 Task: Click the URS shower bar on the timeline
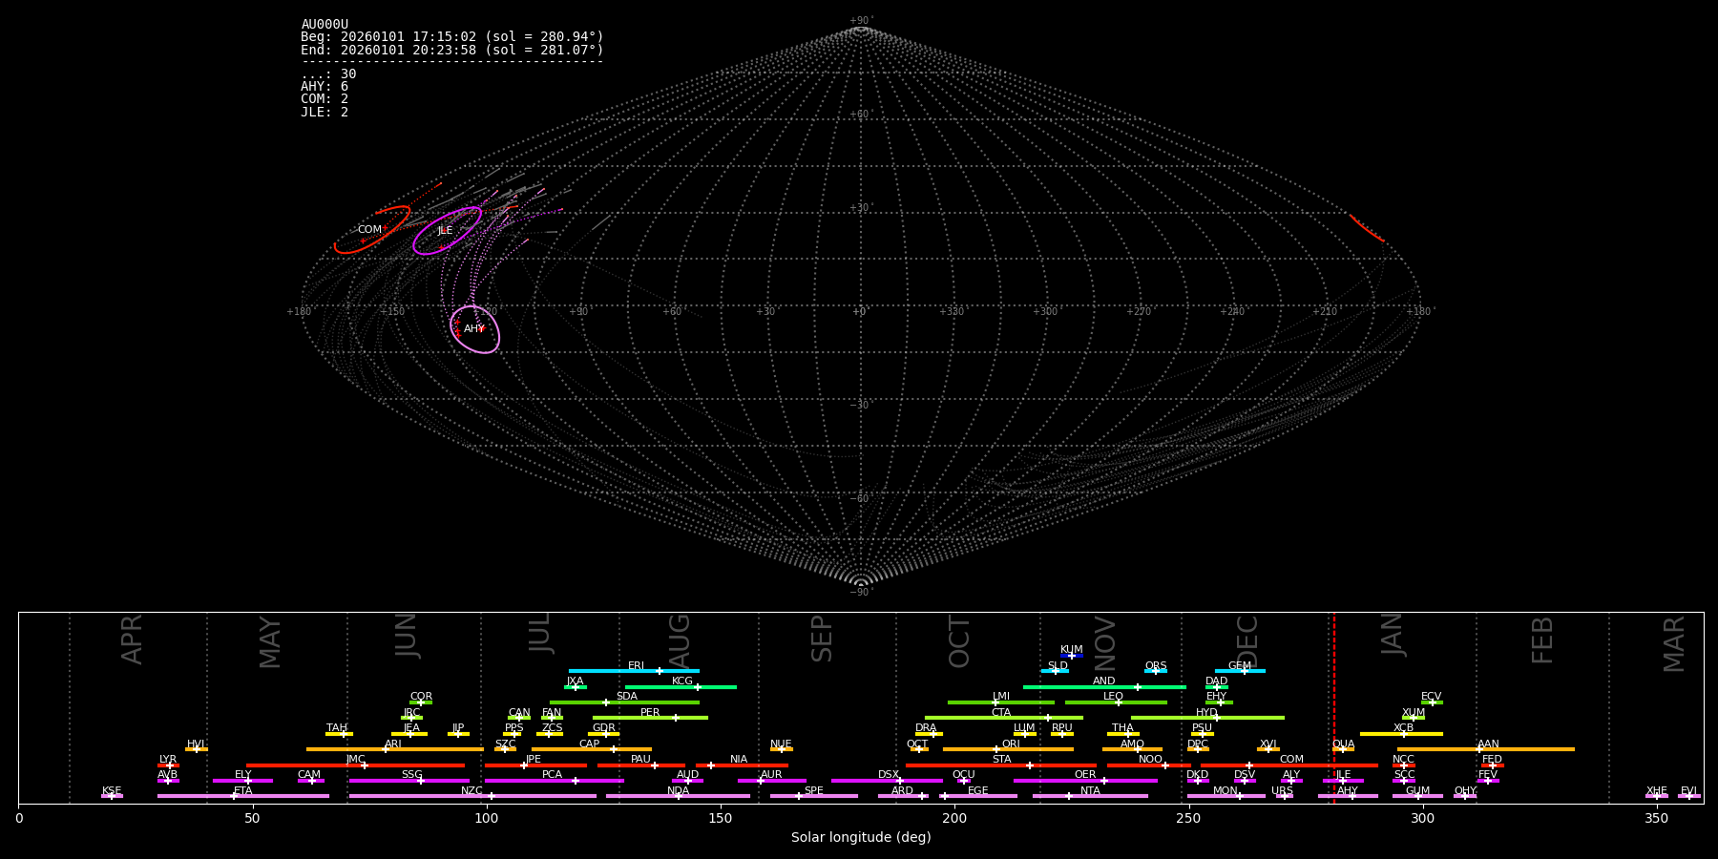point(1284,796)
